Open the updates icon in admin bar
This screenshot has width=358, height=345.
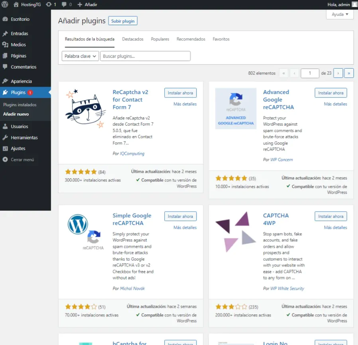point(49,4)
